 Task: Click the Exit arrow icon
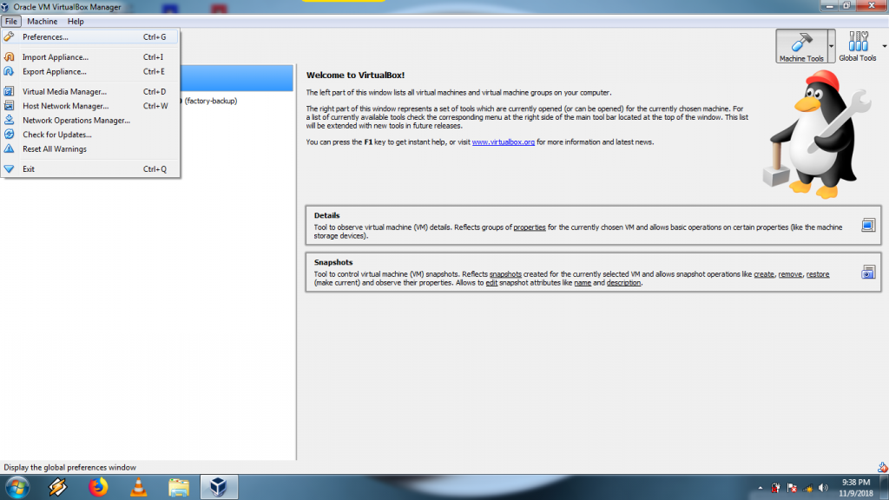coord(9,169)
